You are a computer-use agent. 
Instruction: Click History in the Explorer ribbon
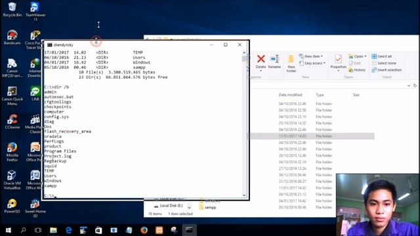pos(357,70)
